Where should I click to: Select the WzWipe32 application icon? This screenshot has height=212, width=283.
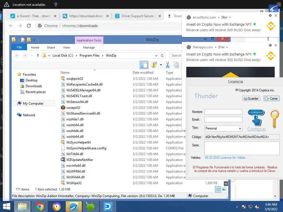pyautogui.click(x=63, y=183)
